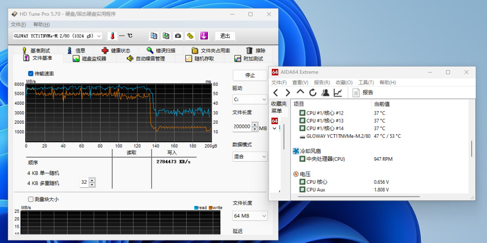Open the 文件(F) menu in HD Tune
This screenshot has width=487, height=243.
(x=18, y=24)
